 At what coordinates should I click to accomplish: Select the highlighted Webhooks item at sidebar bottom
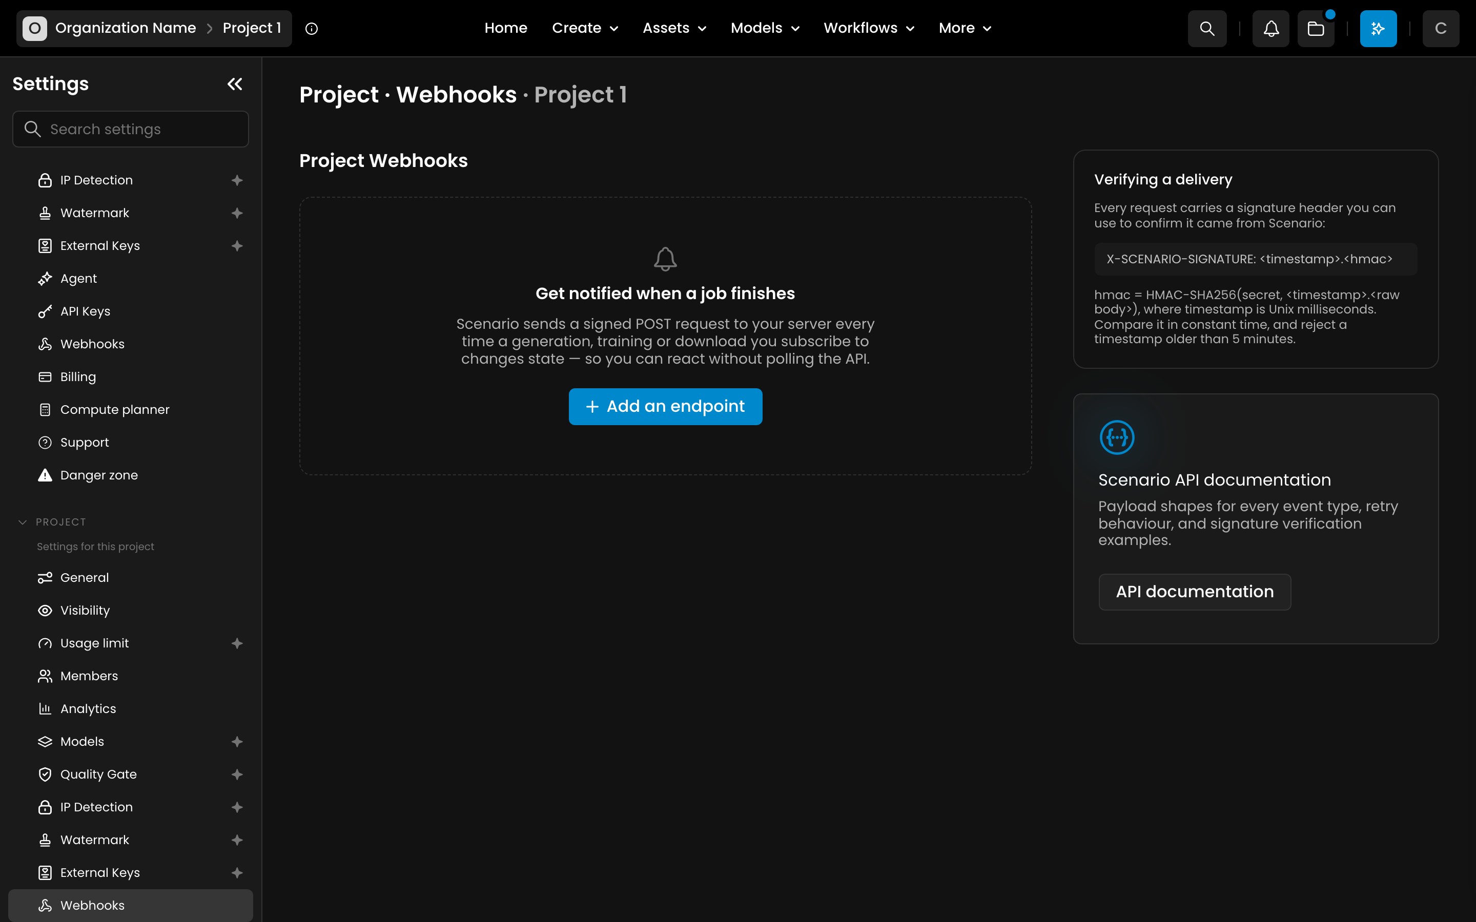[131, 906]
